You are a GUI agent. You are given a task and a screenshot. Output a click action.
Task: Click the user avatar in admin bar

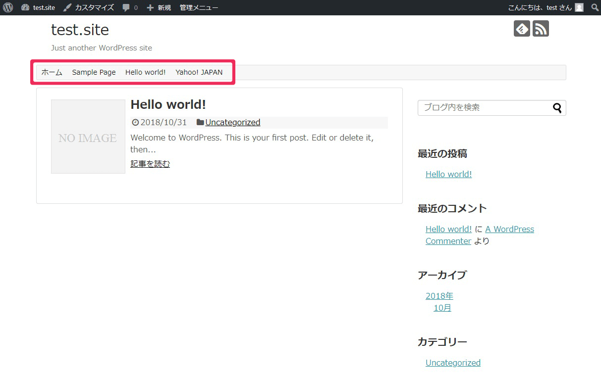click(x=579, y=7)
